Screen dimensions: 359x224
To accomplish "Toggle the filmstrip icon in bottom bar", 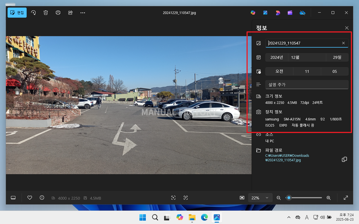I will 13,198.
